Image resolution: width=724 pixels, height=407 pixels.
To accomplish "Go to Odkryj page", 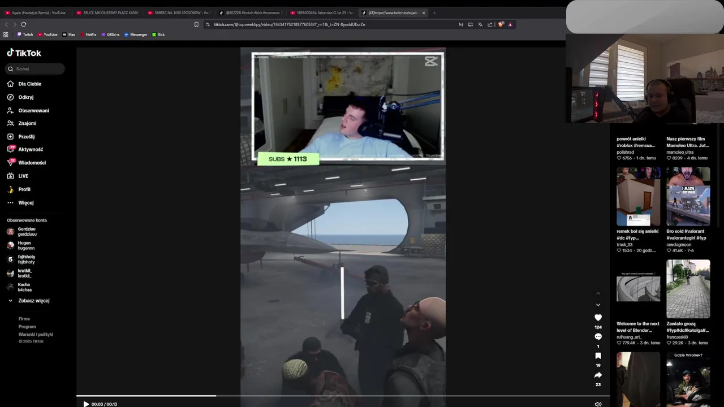I will 25,97.
